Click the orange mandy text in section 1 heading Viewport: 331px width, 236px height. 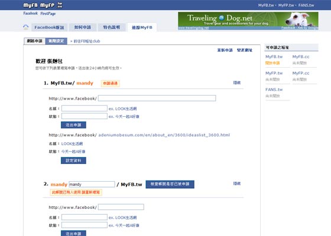(x=85, y=83)
